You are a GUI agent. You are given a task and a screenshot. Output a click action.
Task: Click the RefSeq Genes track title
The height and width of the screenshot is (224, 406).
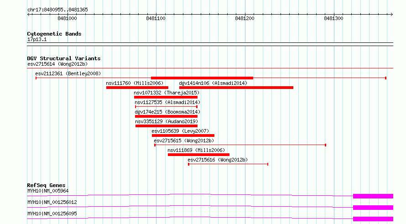(46, 185)
